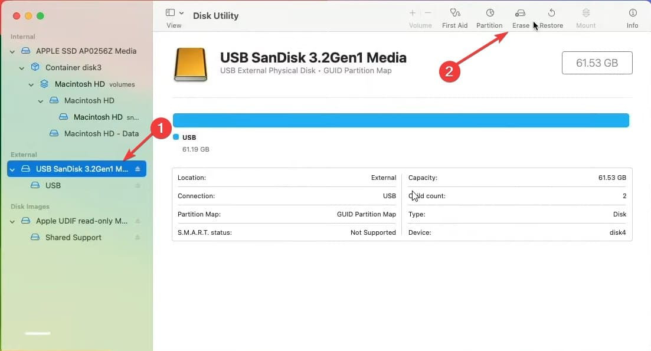Eject the USB SanDisk 3.2Gen1 drive

click(138, 169)
